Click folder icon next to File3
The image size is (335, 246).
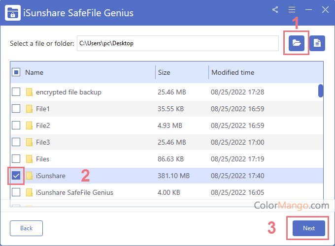pyautogui.click(x=29, y=142)
